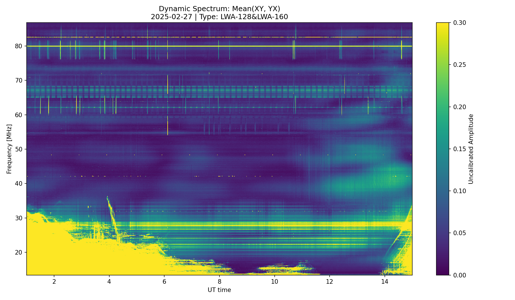Click the drifting burst streak near 4 UT
Viewport: 515px width, 300px height.
(112, 211)
